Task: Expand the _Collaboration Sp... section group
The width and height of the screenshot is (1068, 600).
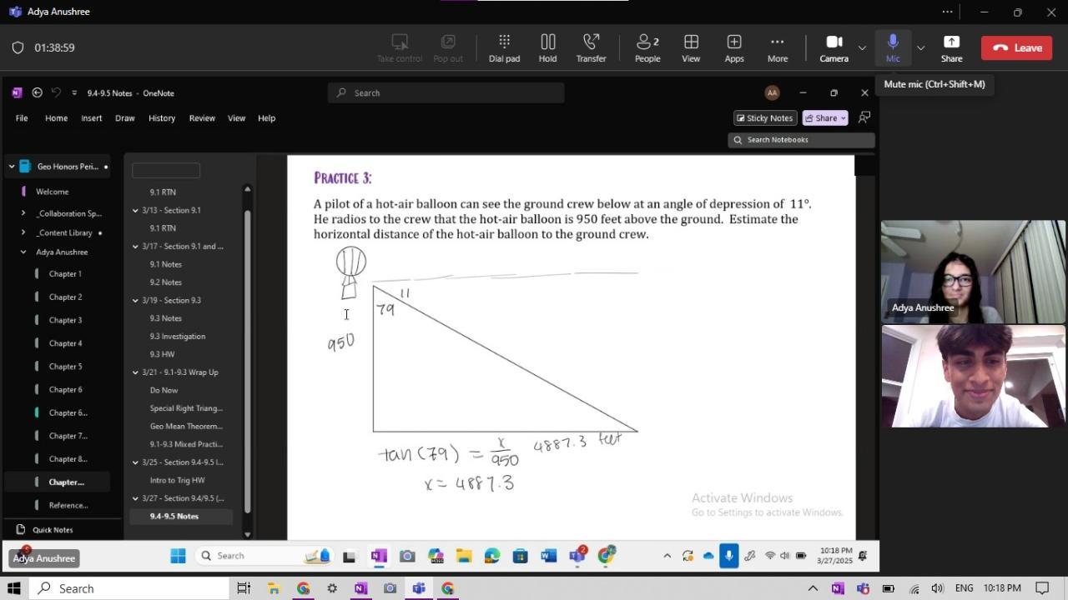Action: point(23,213)
